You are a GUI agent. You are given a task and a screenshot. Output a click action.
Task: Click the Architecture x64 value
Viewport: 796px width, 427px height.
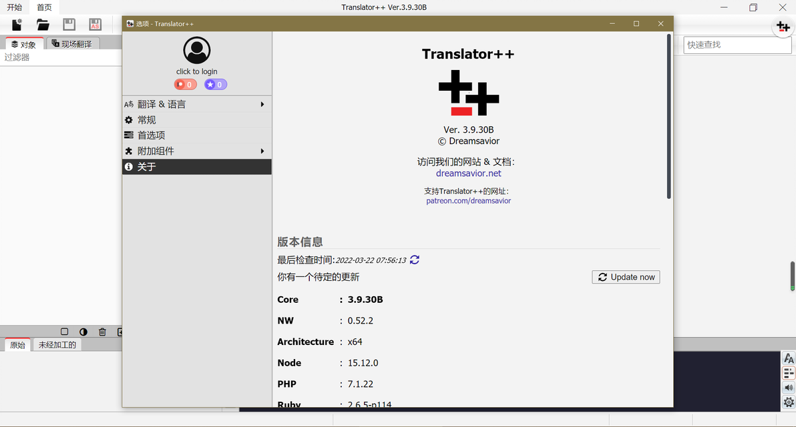355,342
